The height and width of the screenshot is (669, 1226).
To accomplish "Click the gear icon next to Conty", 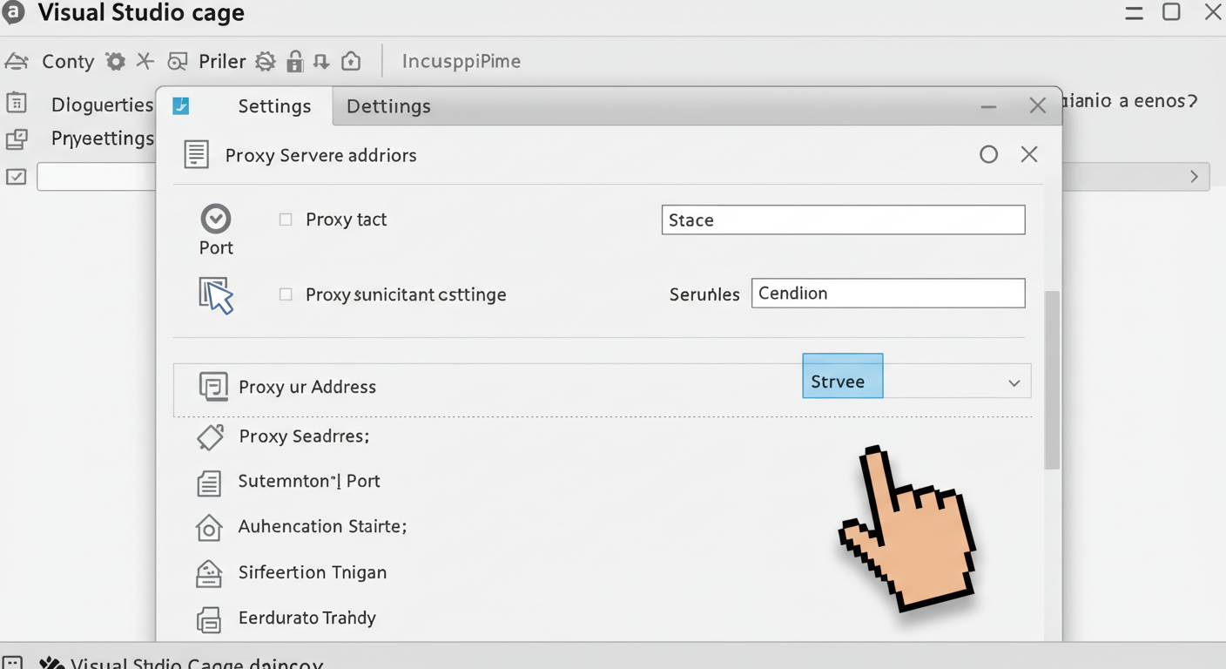I will pos(115,61).
